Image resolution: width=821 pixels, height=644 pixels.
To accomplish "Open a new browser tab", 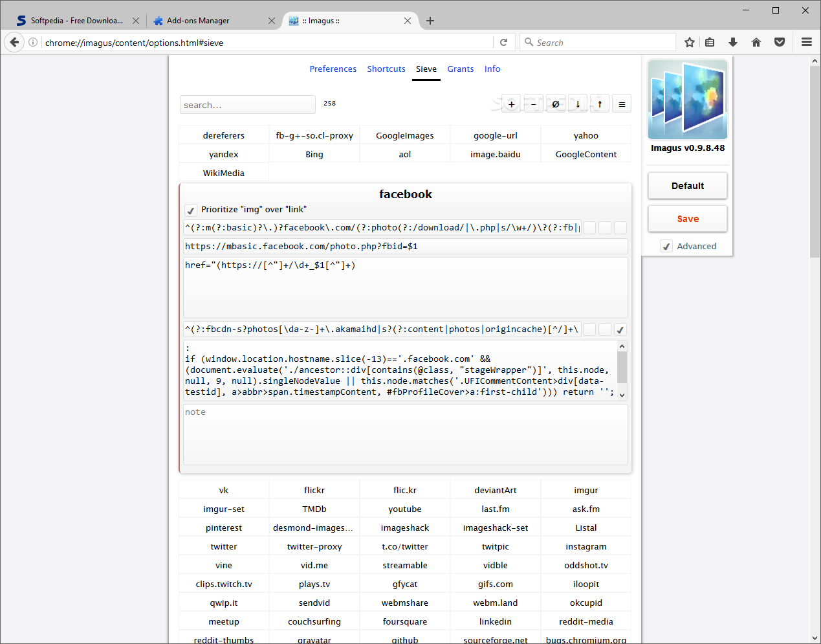I will (430, 21).
